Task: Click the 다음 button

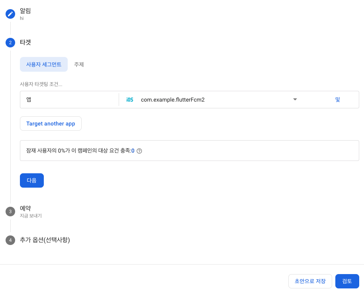Action: coord(32,180)
